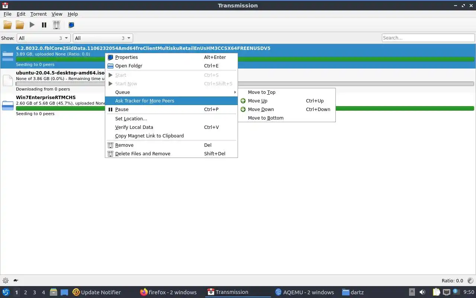Click the network tray icon
This screenshot has height=298, width=476.
[x=446, y=292]
